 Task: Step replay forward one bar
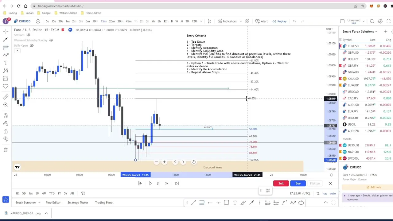coord(158,183)
